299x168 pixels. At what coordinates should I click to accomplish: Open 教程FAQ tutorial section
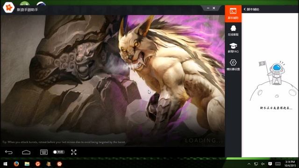[x=233, y=48]
